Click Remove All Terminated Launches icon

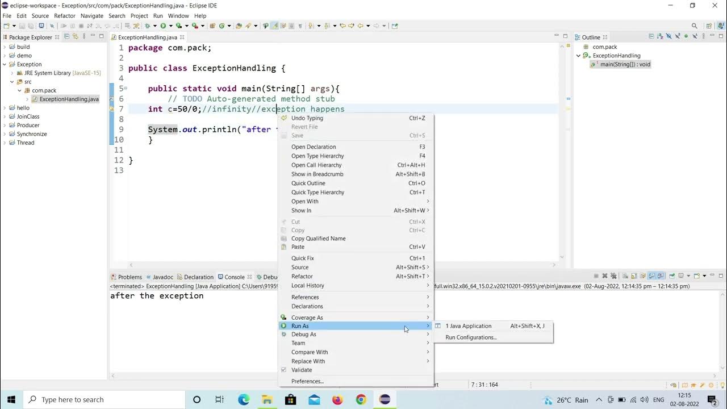613,276
